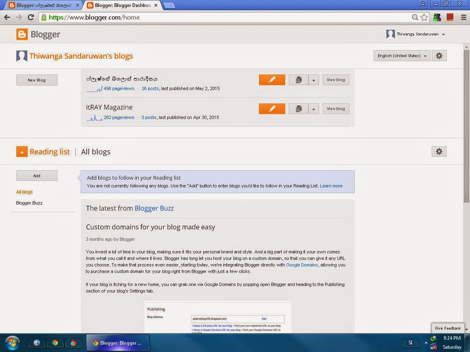Screen dimensions: 470x352
Task: Click the browser Forward arrow
Action: pos(19,18)
